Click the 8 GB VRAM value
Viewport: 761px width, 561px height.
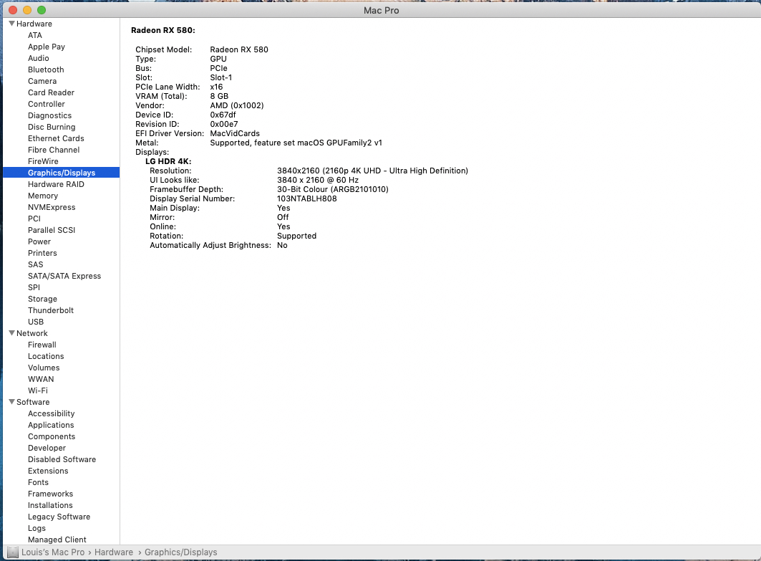pos(219,96)
